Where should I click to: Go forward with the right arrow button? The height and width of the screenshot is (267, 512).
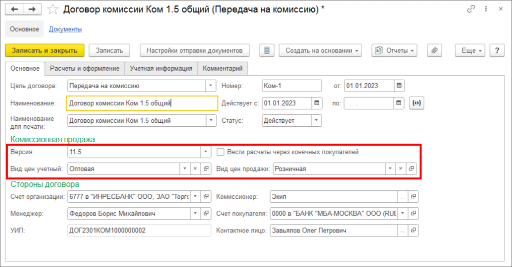coord(32,9)
